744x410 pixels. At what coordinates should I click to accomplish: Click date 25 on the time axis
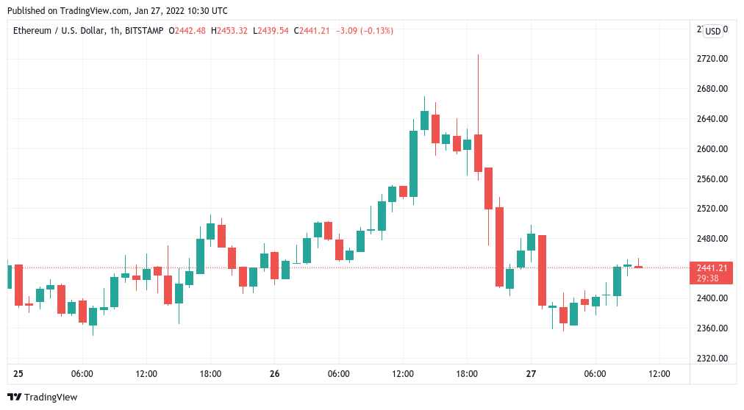[18, 374]
